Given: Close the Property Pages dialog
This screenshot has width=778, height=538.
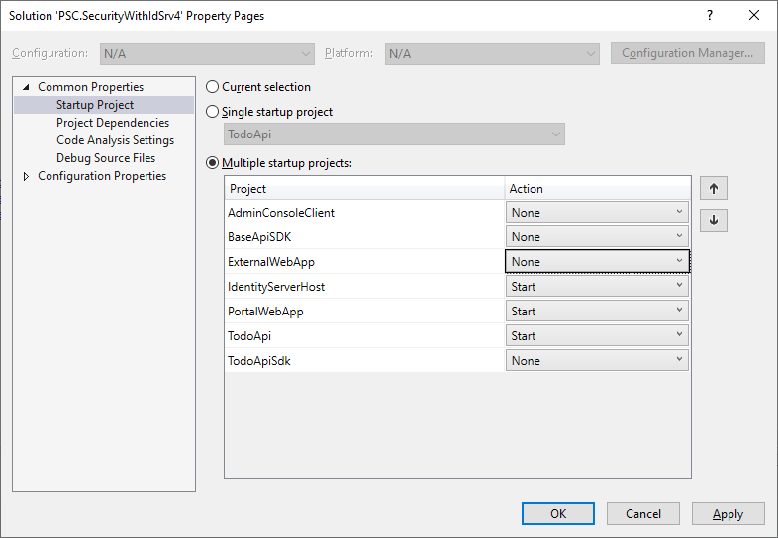Looking at the screenshot, I should pos(754,16).
